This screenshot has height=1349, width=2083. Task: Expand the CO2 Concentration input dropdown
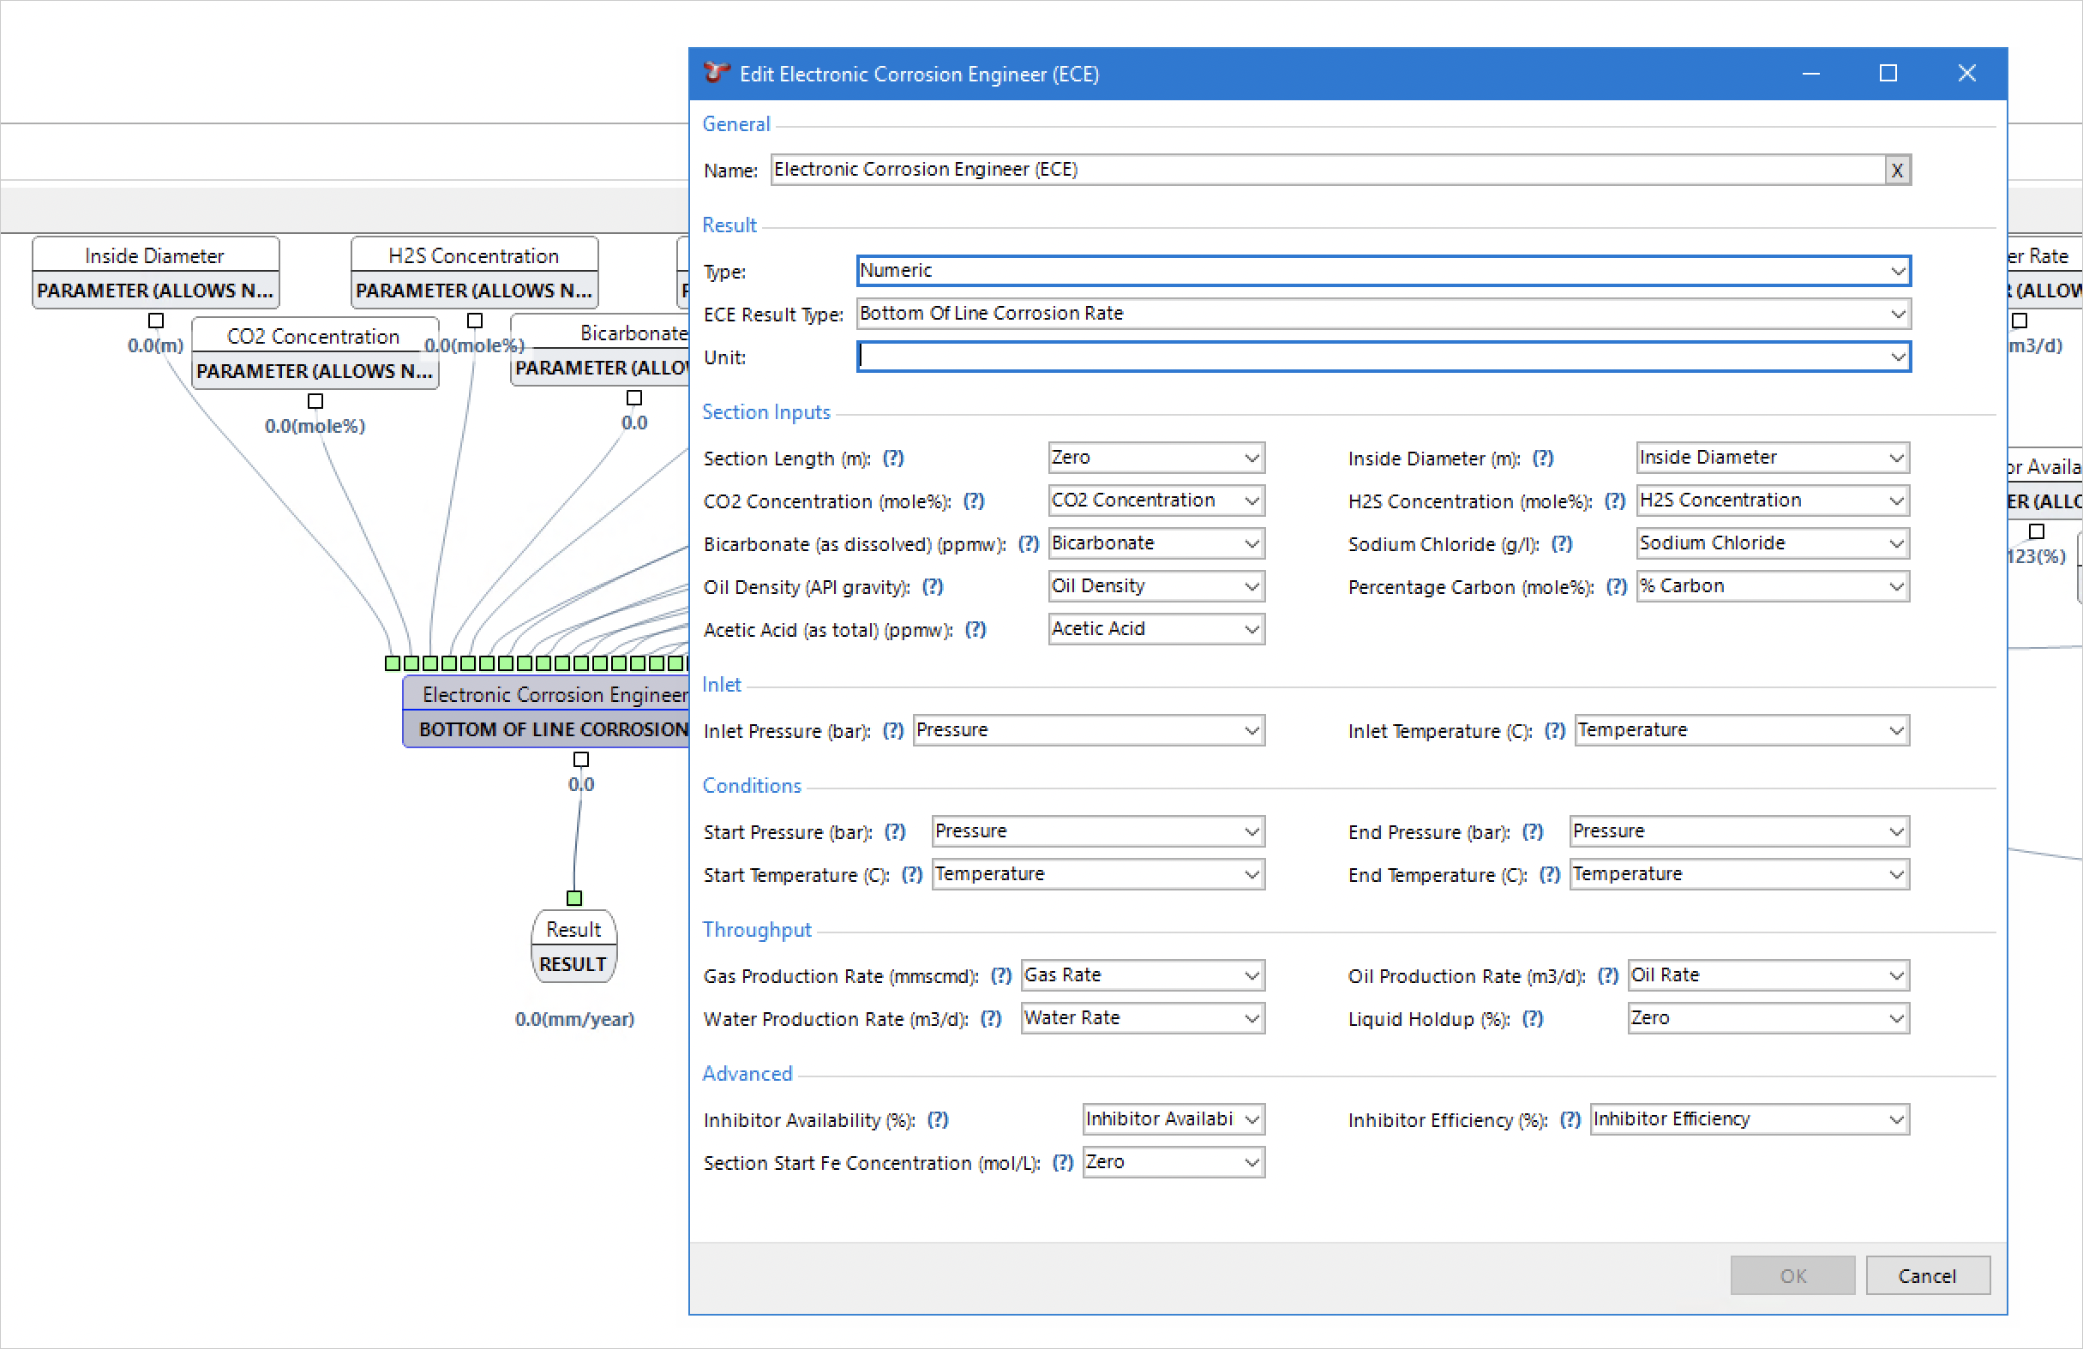click(x=1252, y=501)
